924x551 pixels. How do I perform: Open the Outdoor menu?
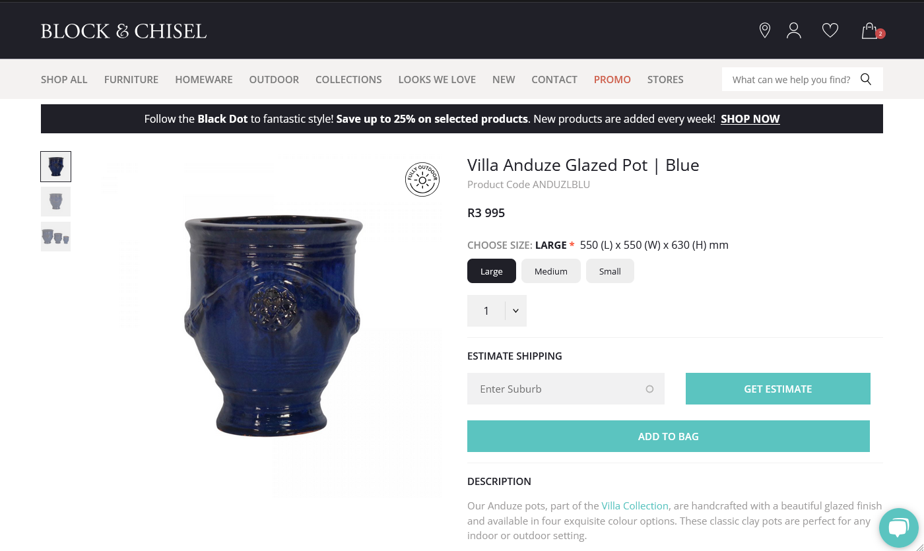coord(274,79)
